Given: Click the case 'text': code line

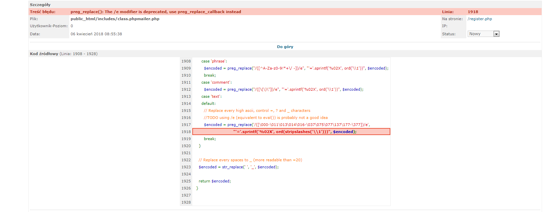Looking at the screenshot, I should (211, 96).
